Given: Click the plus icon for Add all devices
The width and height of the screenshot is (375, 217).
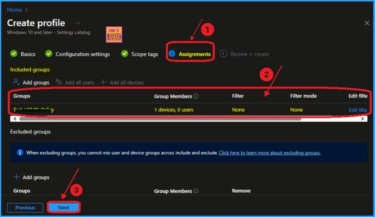Looking at the screenshot, I should pos(103,82).
